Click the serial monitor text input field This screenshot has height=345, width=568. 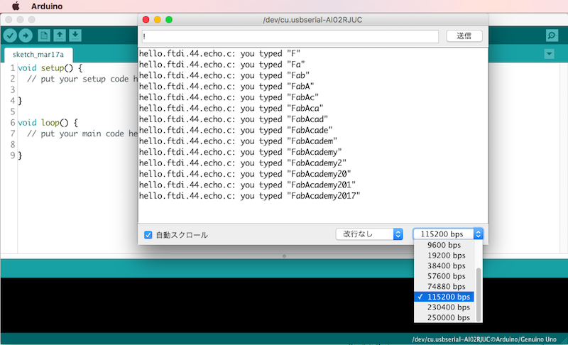tap(290, 36)
